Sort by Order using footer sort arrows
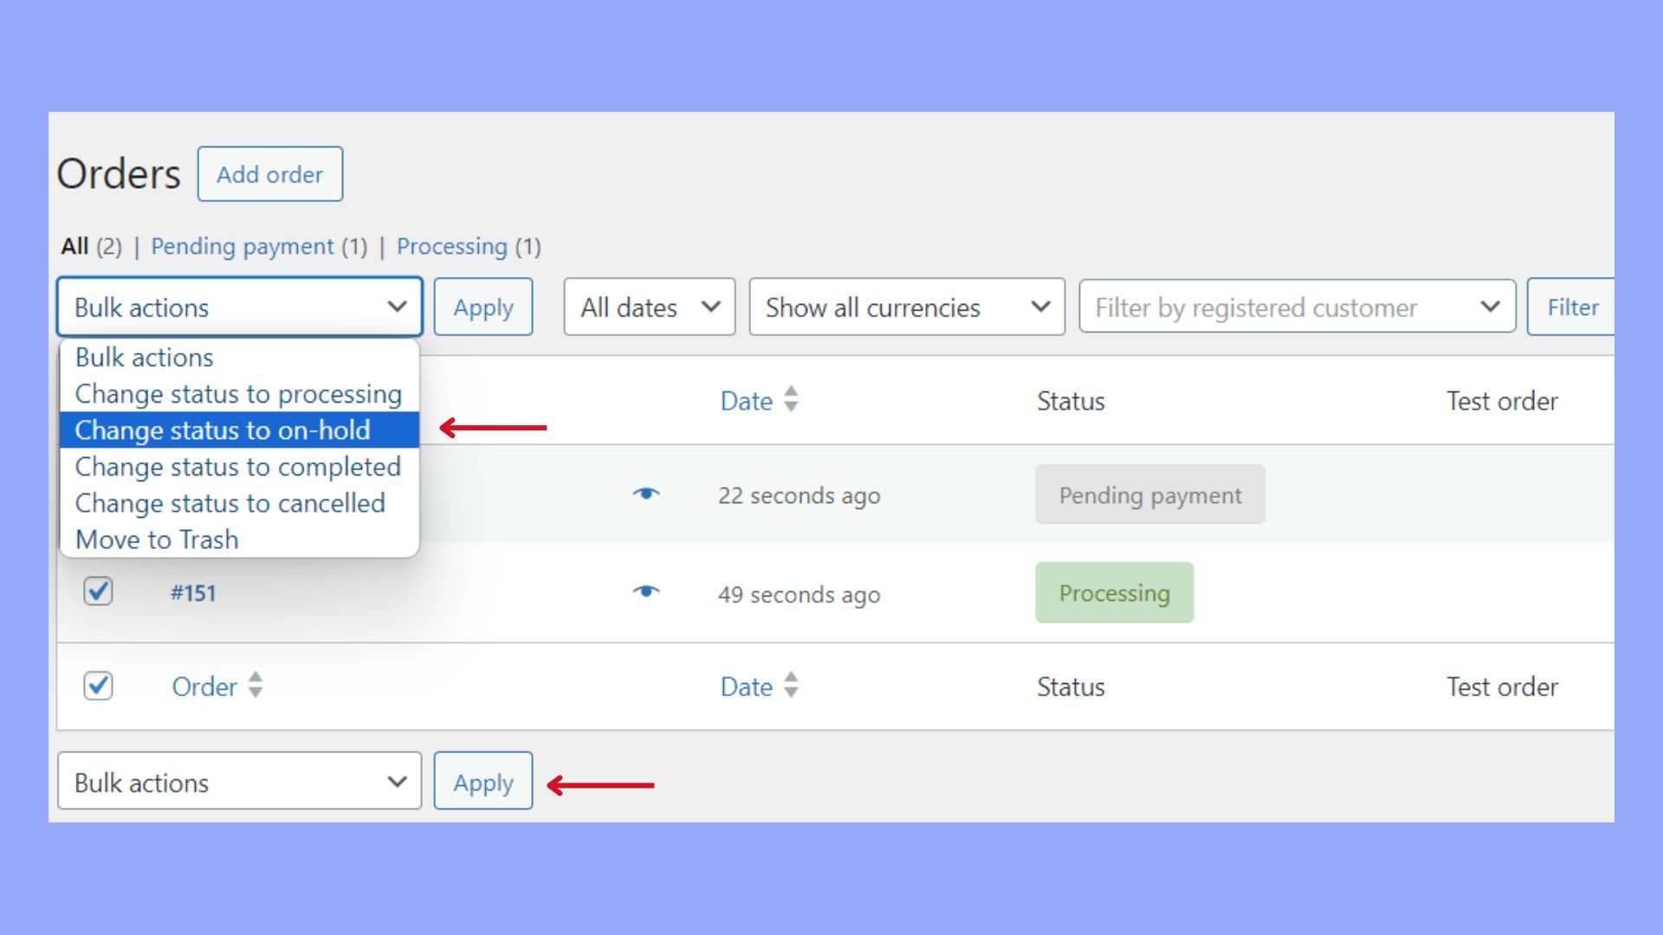The width and height of the screenshot is (1663, 935). [x=255, y=686]
